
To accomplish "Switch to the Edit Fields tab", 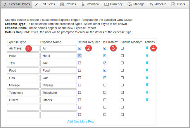I will click(x=45, y=4).
